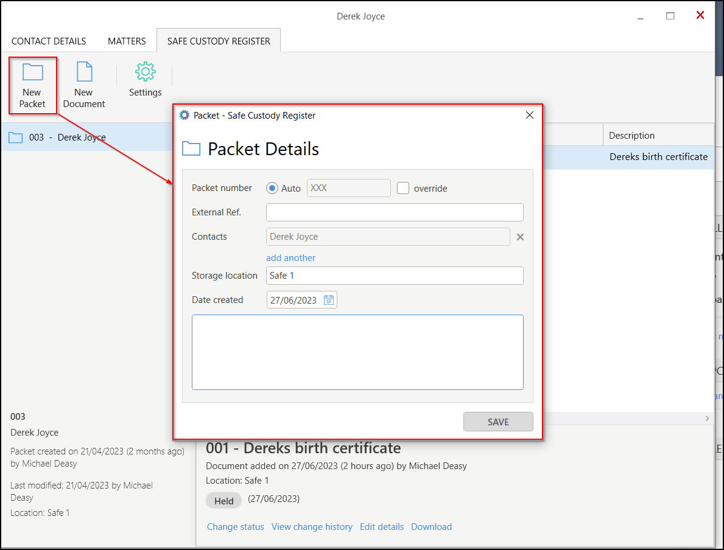724x550 pixels.
Task: Click the Download link
Action: point(431,527)
